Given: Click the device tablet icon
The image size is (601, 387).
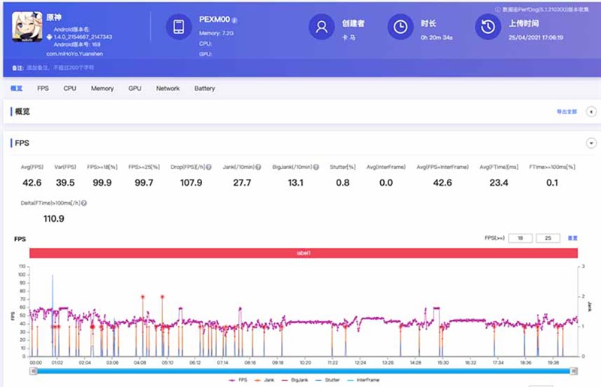Looking at the screenshot, I should (x=179, y=26).
